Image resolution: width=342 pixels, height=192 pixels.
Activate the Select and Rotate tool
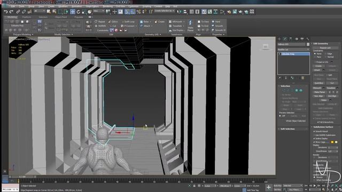click(x=79, y=12)
